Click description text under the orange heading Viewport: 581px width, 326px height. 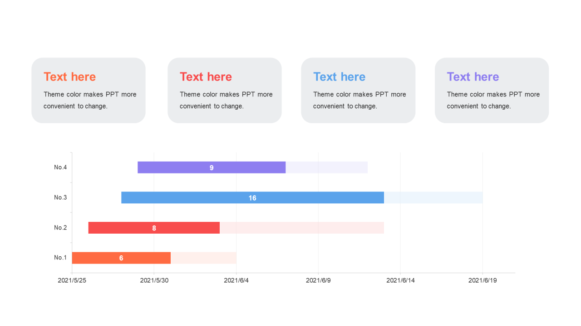pos(90,100)
